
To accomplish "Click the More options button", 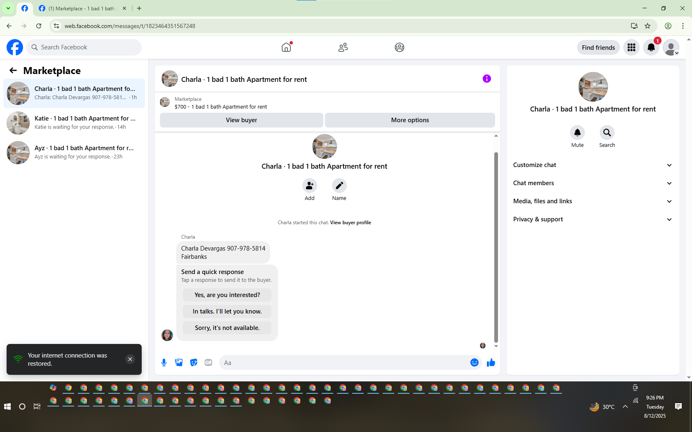I will tap(410, 120).
